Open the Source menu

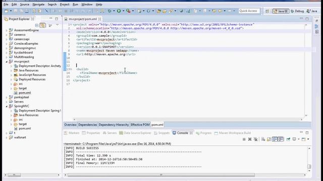pos(25,5)
